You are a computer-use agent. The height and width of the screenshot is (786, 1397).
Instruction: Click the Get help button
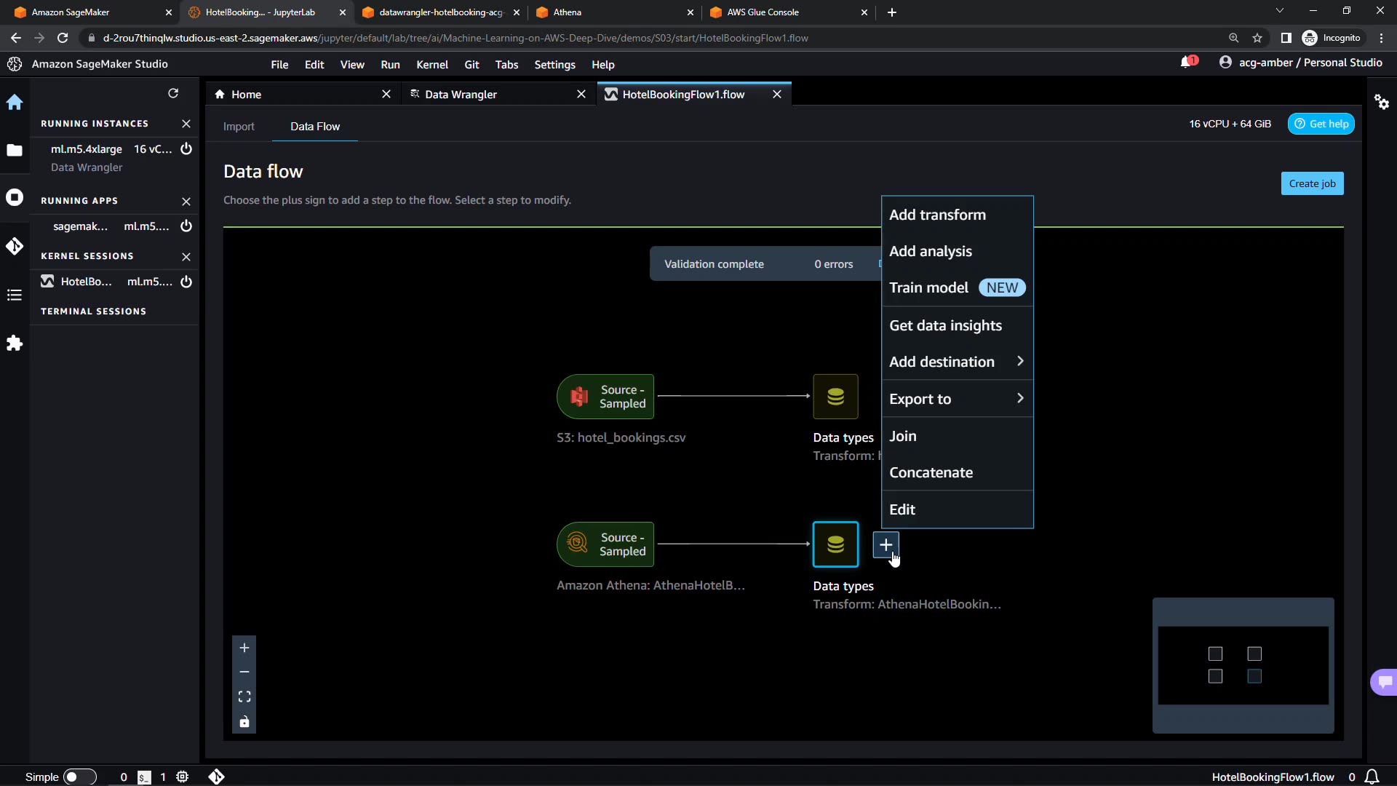[1321, 124]
